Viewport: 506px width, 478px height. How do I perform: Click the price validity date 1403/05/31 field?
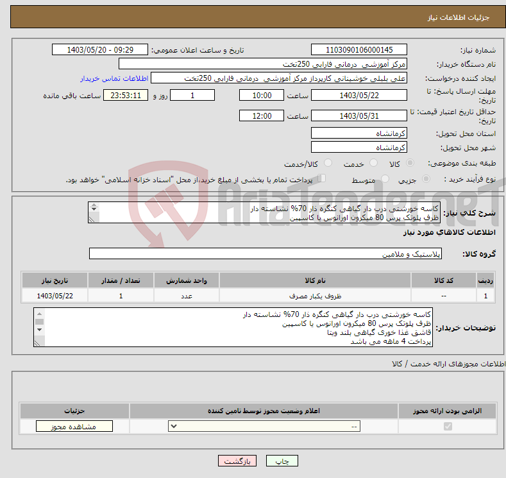(x=359, y=115)
